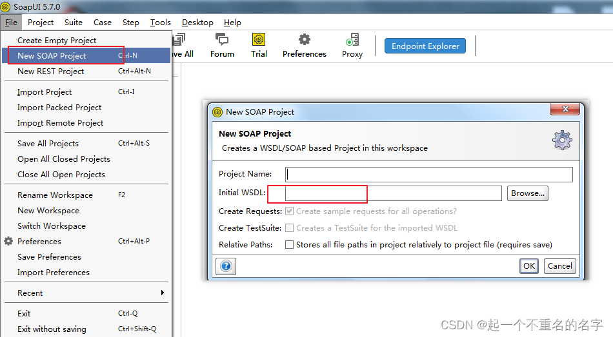Select Open All Closed Projects
This screenshot has height=337, width=613.
click(x=86, y=159)
